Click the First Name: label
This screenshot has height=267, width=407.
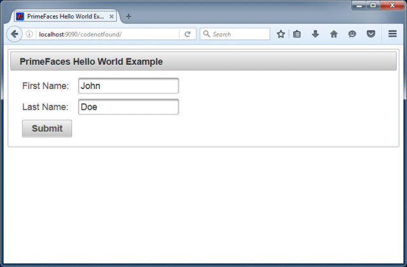coord(45,86)
